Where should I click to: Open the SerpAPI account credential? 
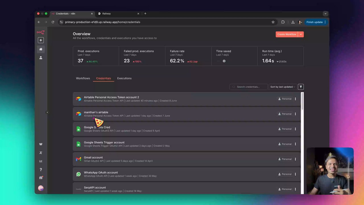(x=187, y=188)
